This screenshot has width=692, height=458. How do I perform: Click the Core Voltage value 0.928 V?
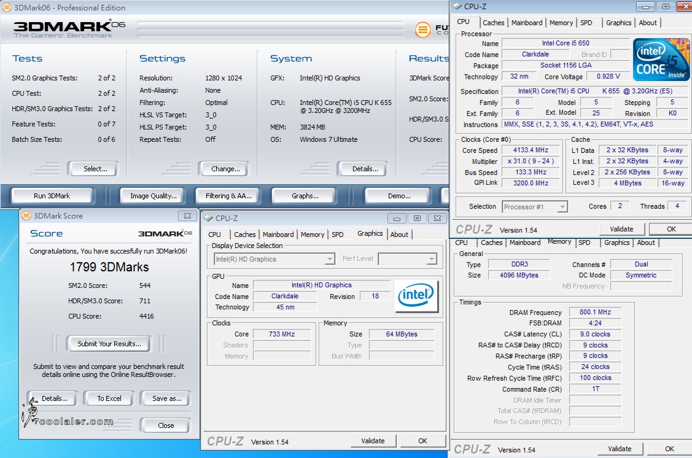click(x=608, y=76)
